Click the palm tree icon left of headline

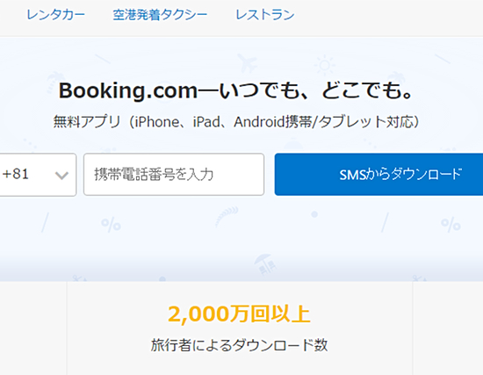pyautogui.click(x=55, y=82)
